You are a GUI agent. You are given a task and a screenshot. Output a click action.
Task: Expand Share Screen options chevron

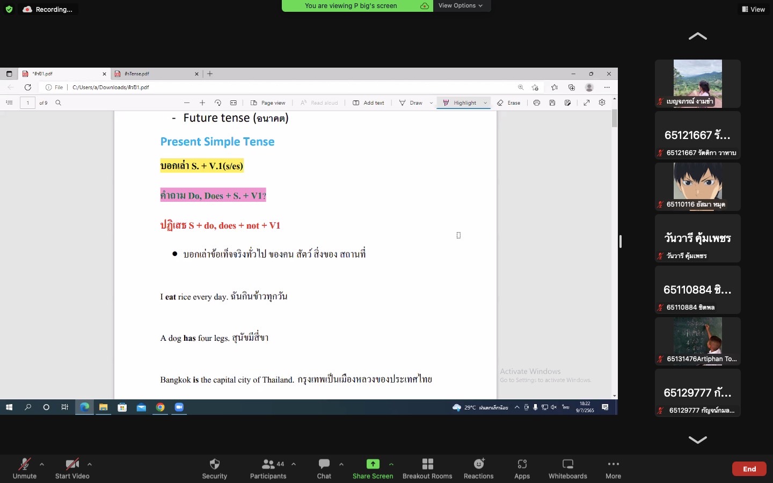(x=391, y=465)
